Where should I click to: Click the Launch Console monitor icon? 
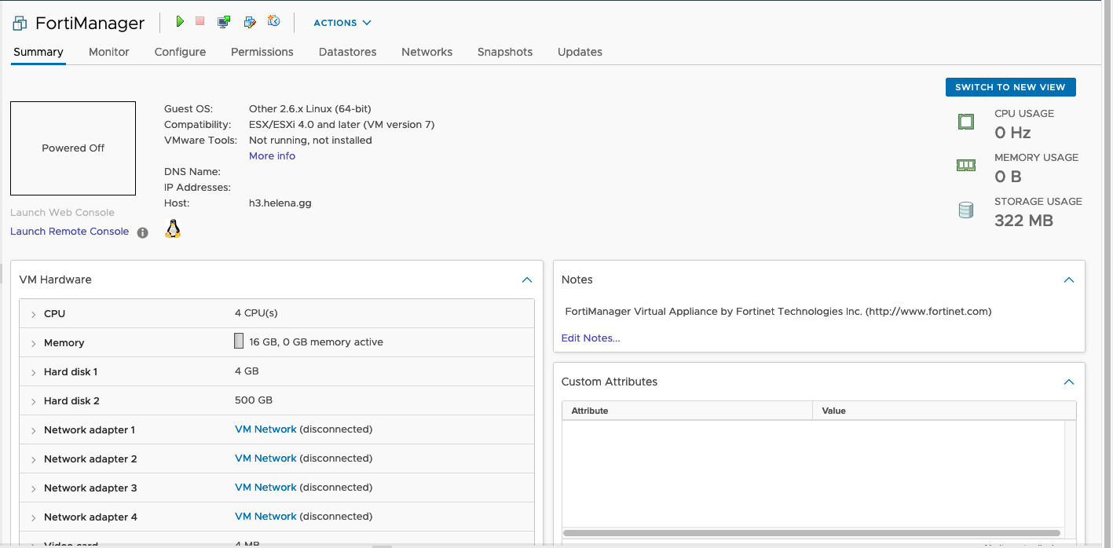click(x=224, y=22)
